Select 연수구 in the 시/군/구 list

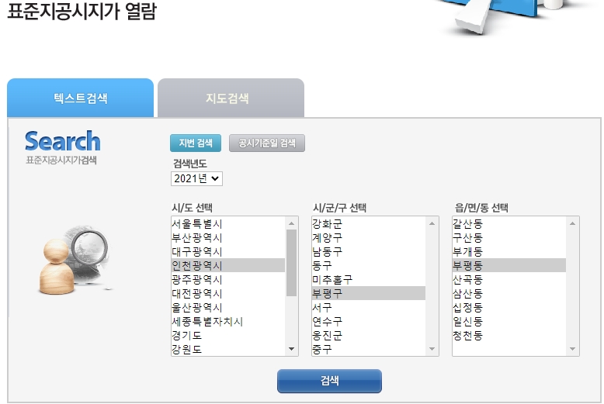(369, 321)
